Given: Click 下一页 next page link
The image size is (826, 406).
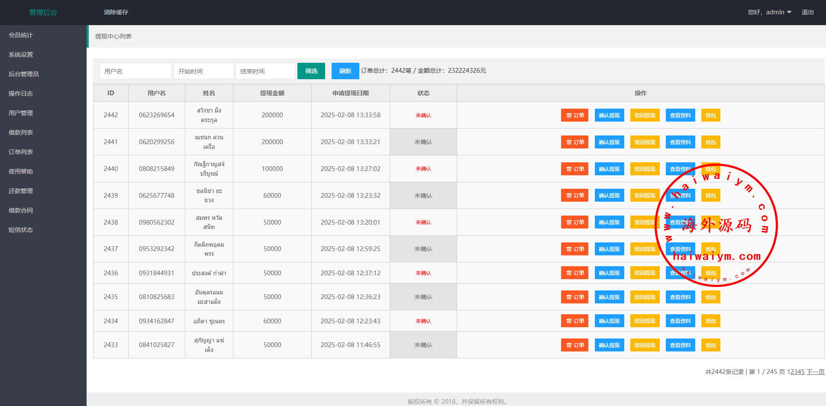Looking at the screenshot, I should click(x=815, y=372).
